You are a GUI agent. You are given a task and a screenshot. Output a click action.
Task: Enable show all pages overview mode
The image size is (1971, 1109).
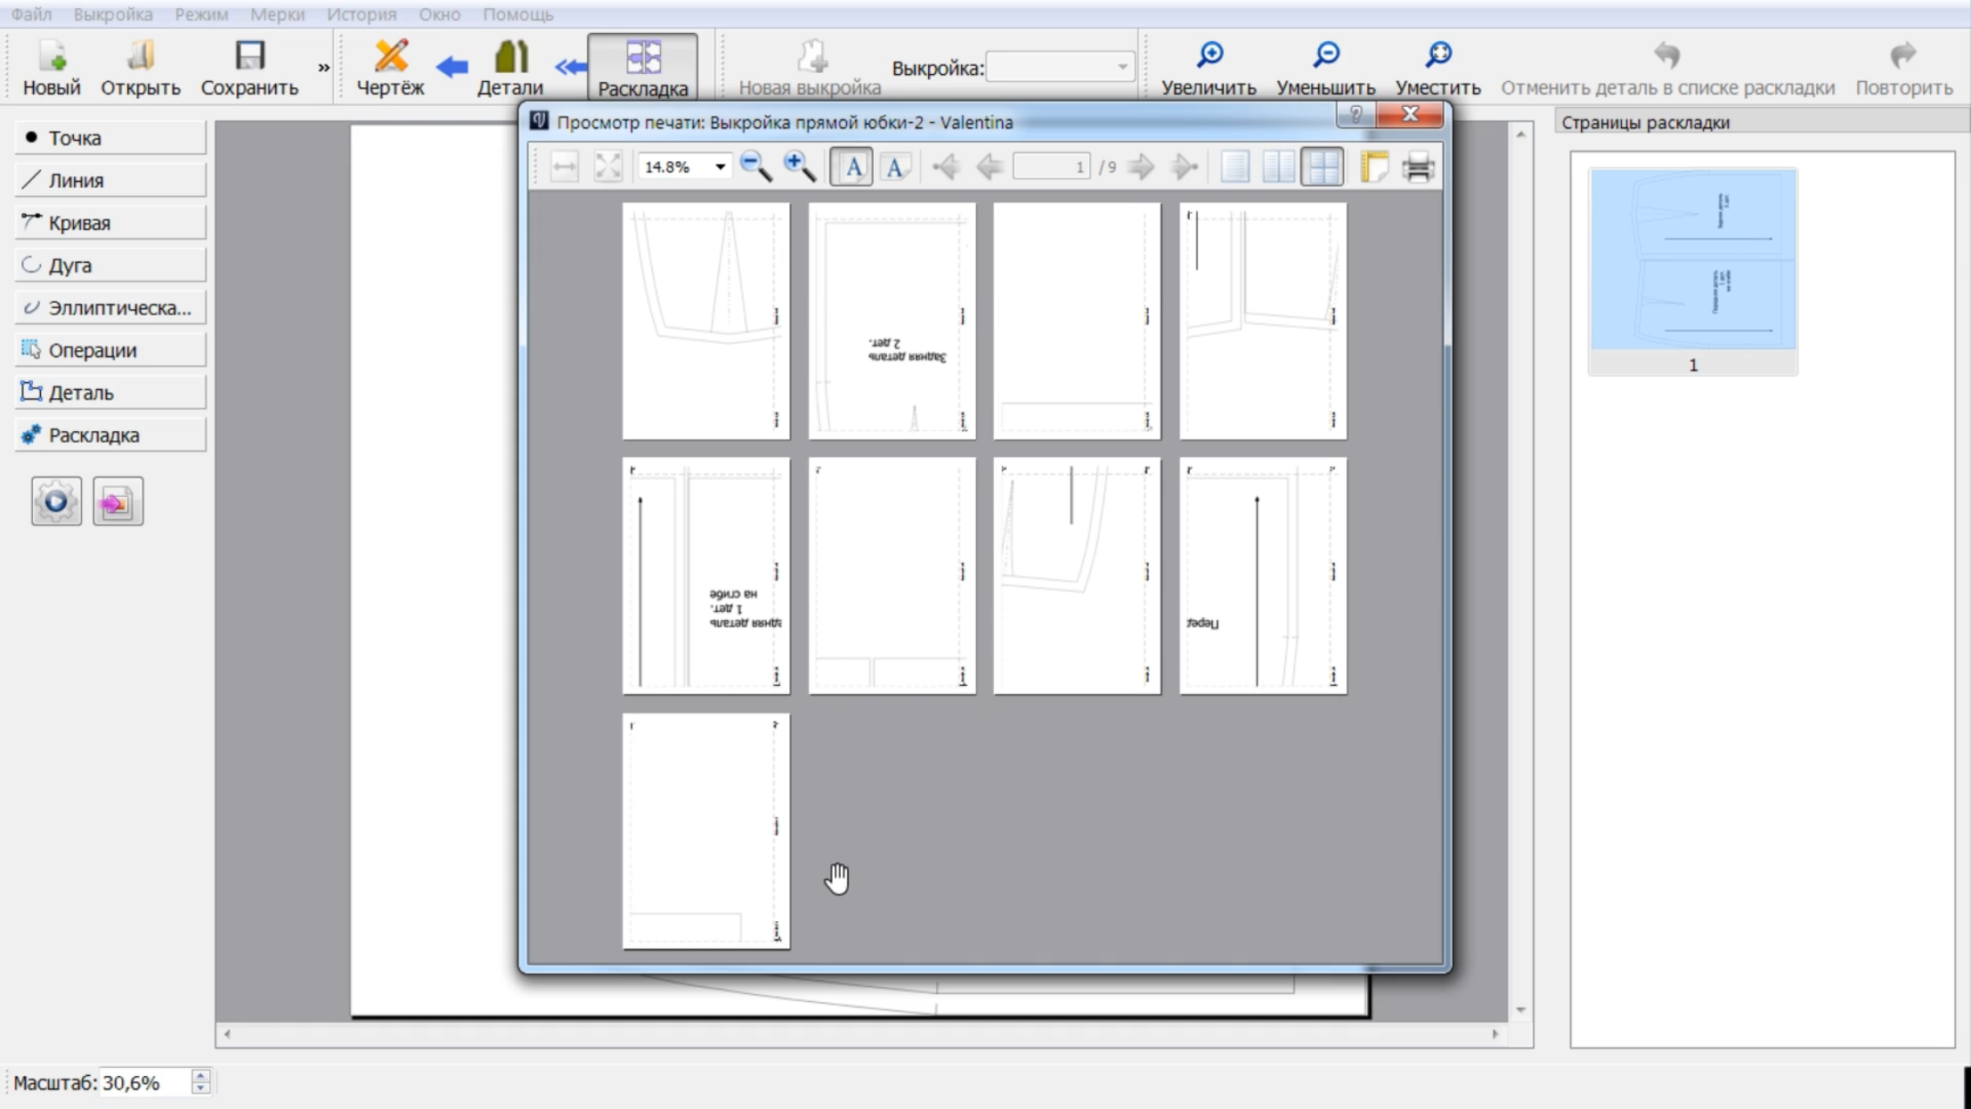[1322, 167]
